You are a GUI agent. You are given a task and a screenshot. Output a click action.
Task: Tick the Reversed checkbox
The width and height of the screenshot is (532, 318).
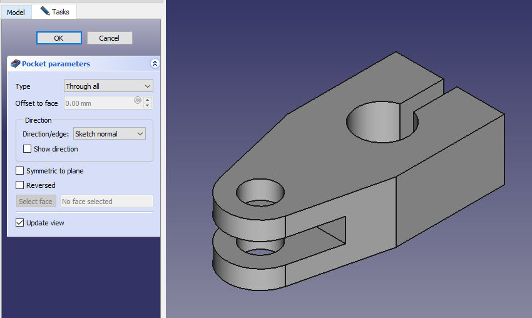pyautogui.click(x=20, y=185)
